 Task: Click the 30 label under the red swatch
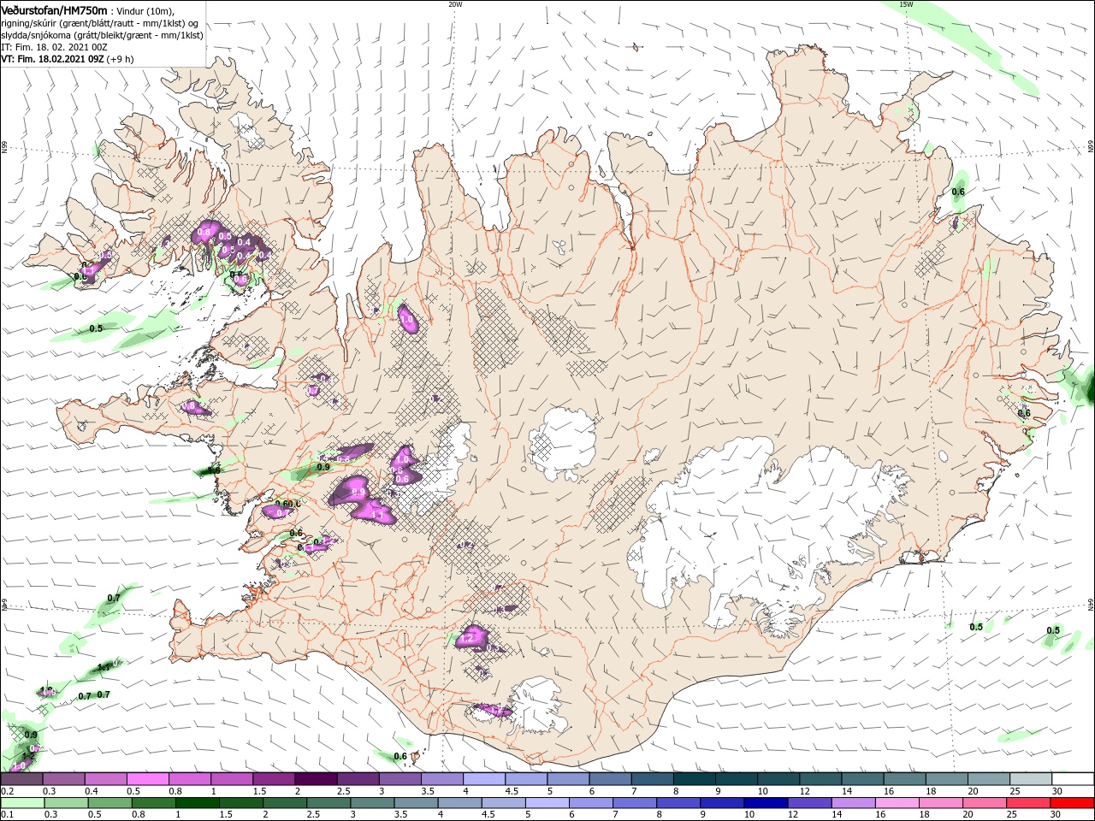click(1057, 815)
